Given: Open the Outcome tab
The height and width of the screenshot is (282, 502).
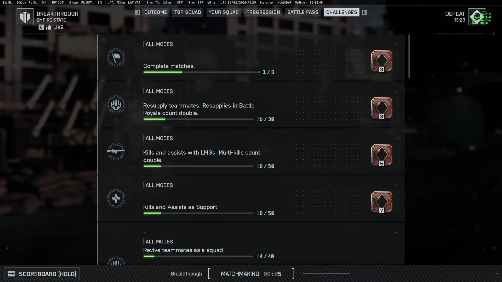Looking at the screenshot, I should 156,12.
